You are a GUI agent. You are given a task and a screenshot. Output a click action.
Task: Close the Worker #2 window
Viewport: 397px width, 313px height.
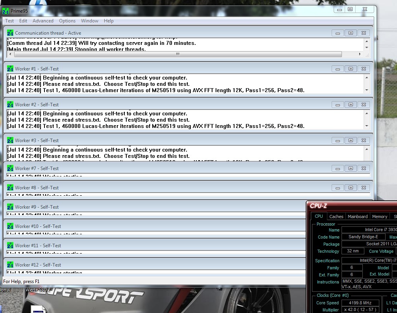(x=364, y=104)
